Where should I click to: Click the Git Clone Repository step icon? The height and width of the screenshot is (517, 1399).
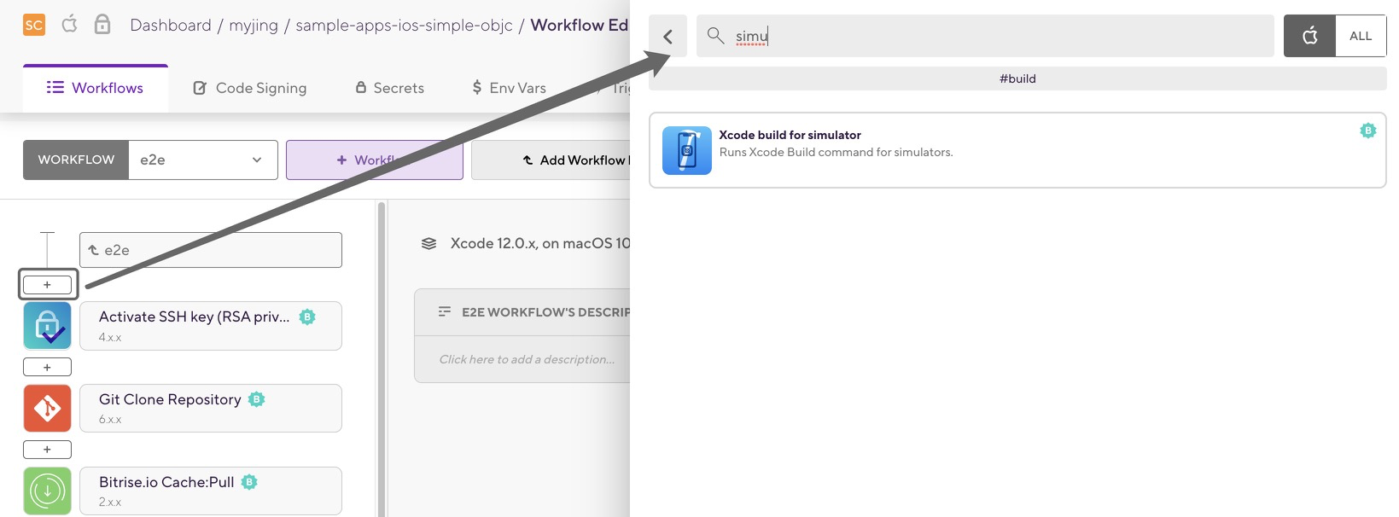pos(48,408)
